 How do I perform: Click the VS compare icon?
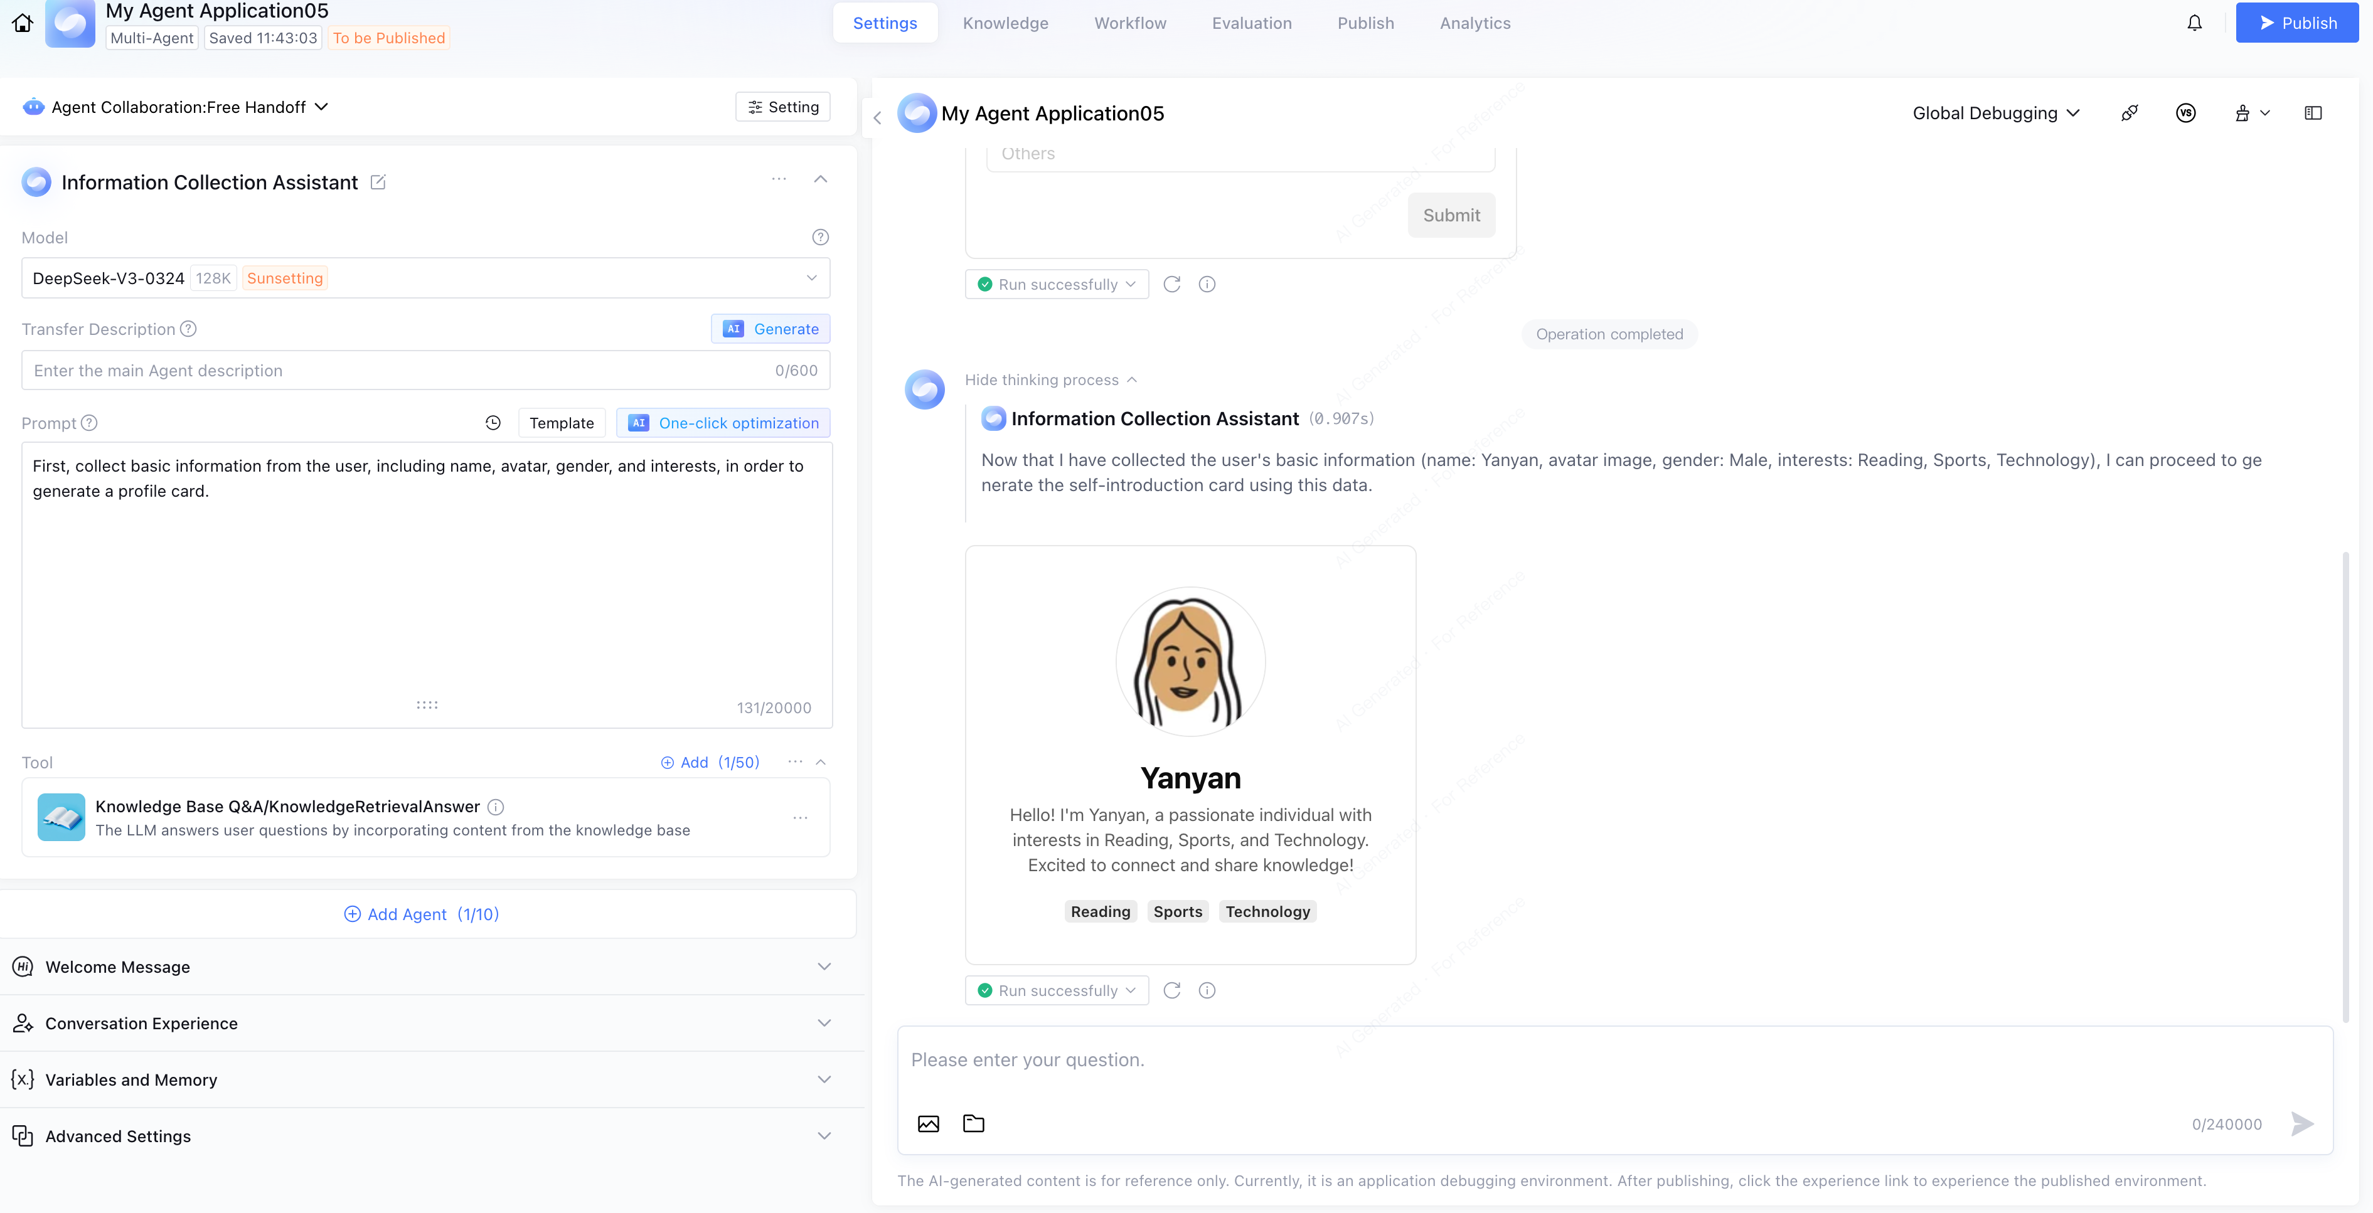(x=2185, y=114)
